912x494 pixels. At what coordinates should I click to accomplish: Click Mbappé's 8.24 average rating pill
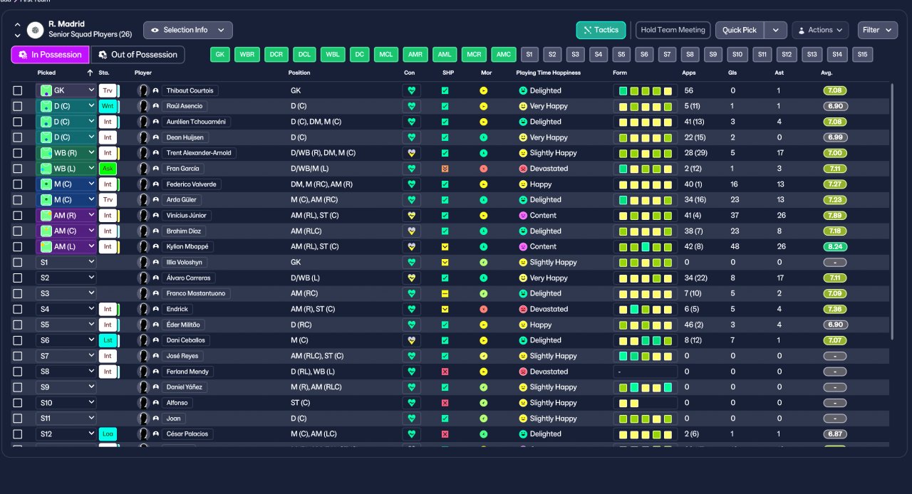click(x=834, y=247)
